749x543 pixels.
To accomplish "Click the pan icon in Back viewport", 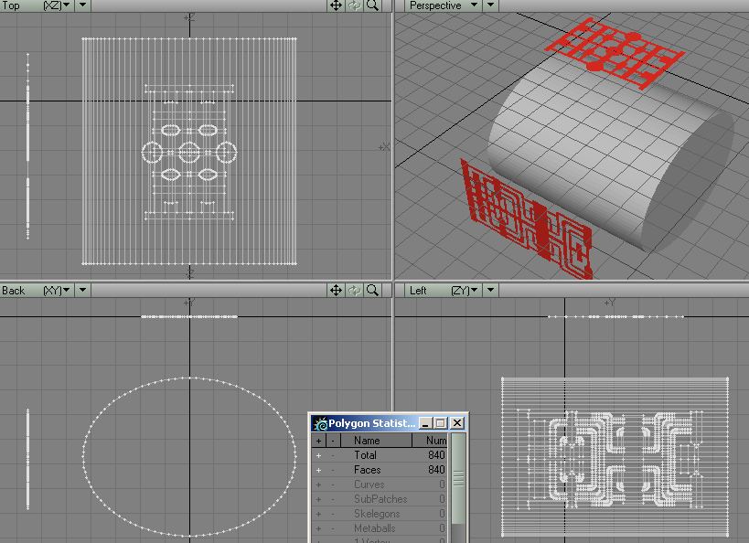I will click(x=336, y=290).
